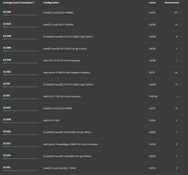
Task: Open AMD Ryzen Threadripper 3960X configuration link
Action: click(70, 144)
